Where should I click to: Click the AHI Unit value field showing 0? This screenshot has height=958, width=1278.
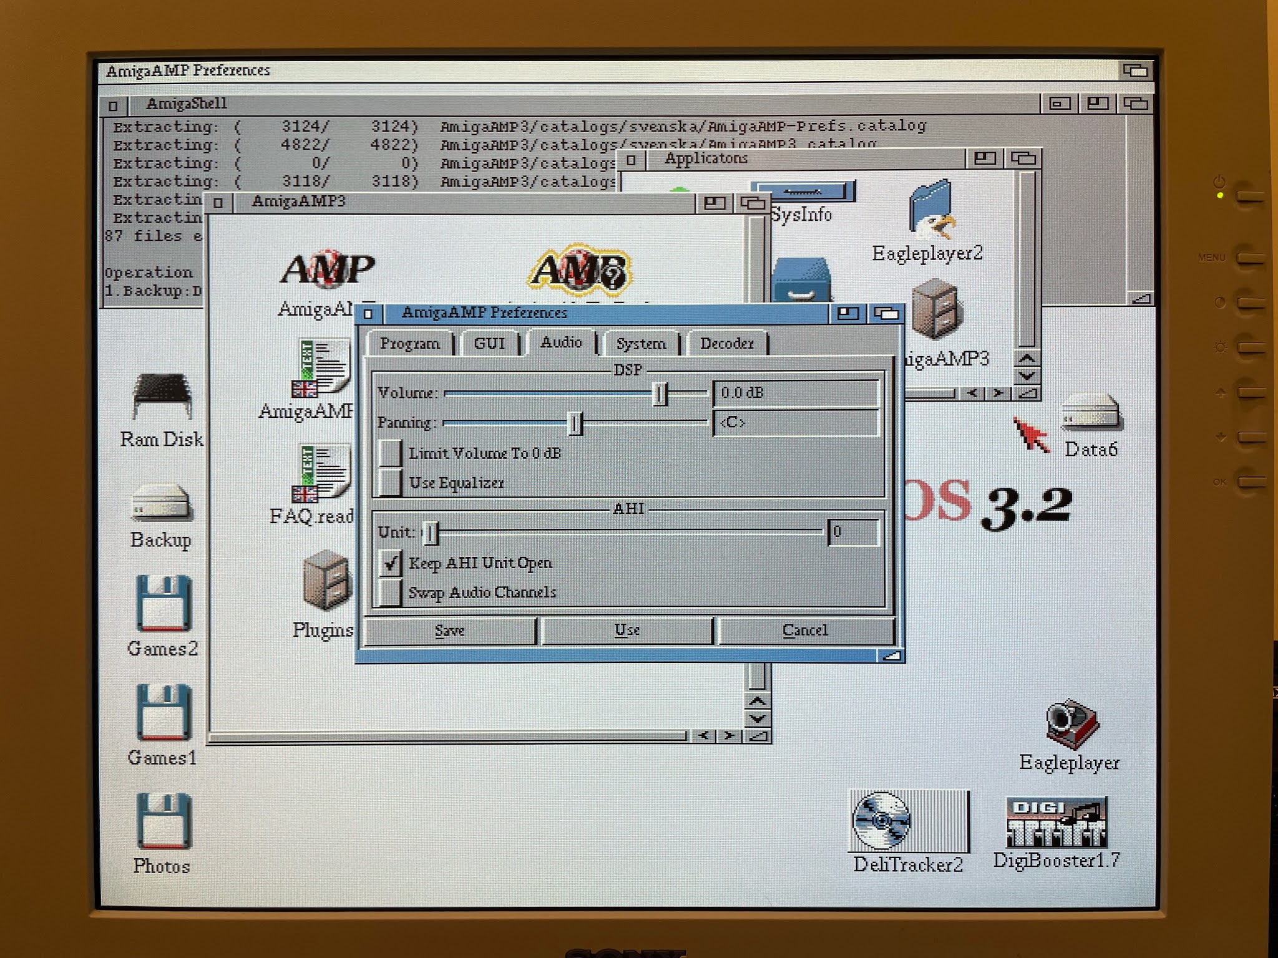click(x=853, y=532)
